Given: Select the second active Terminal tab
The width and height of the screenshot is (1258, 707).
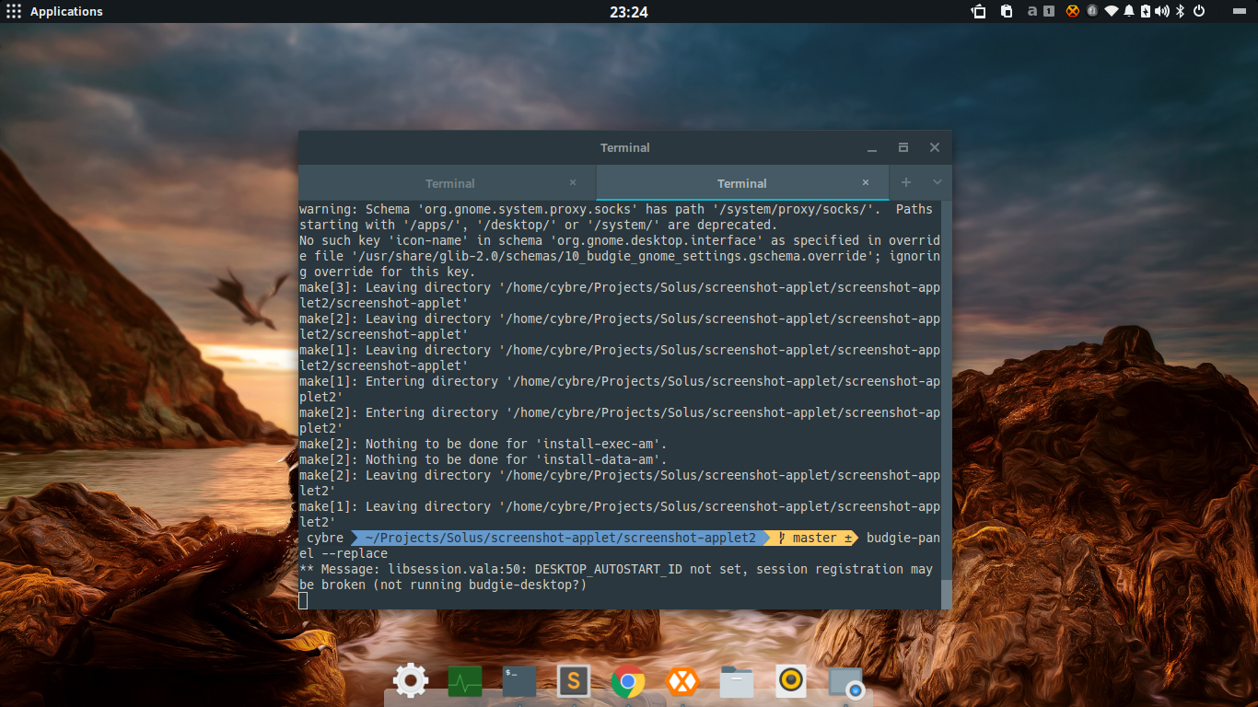Looking at the screenshot, I should click(742, 183).
